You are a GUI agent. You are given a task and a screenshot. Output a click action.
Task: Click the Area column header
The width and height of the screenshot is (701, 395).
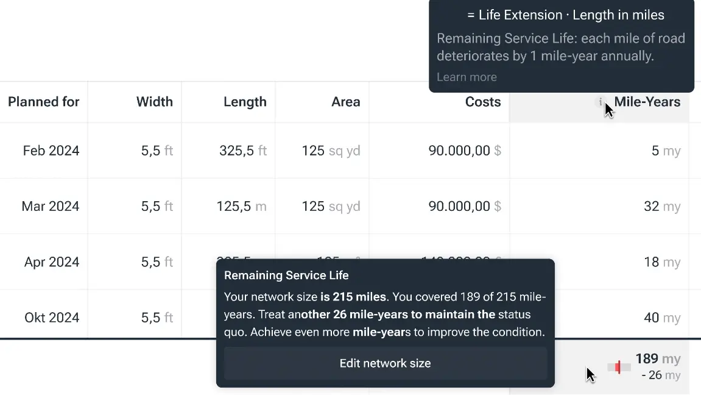345,102
